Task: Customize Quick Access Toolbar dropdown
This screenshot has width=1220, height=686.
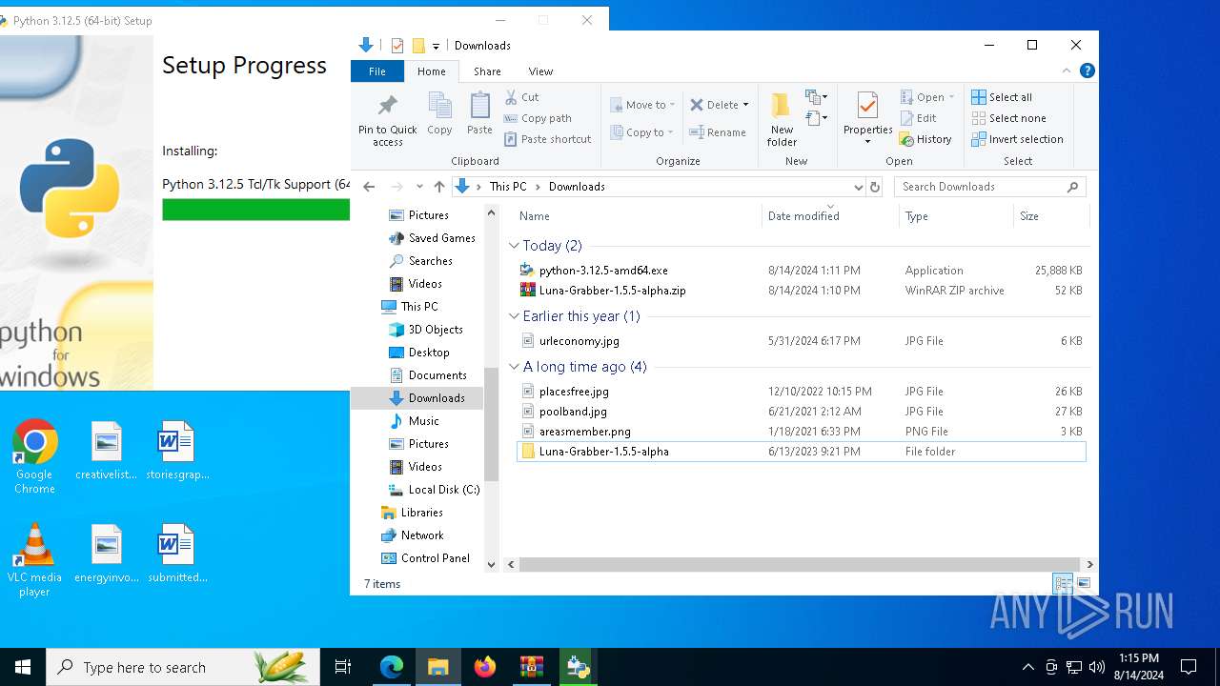Action: [436, 46]
